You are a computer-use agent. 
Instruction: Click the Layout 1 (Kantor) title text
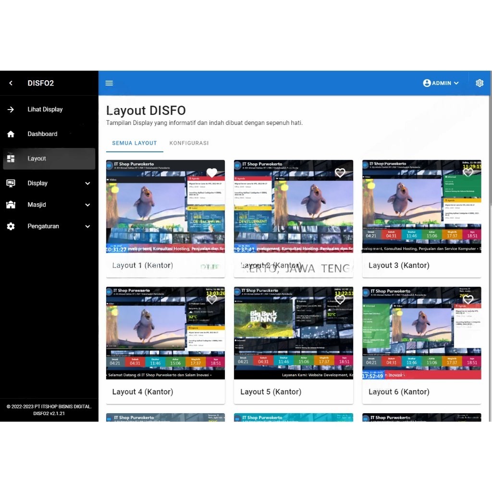143,265
